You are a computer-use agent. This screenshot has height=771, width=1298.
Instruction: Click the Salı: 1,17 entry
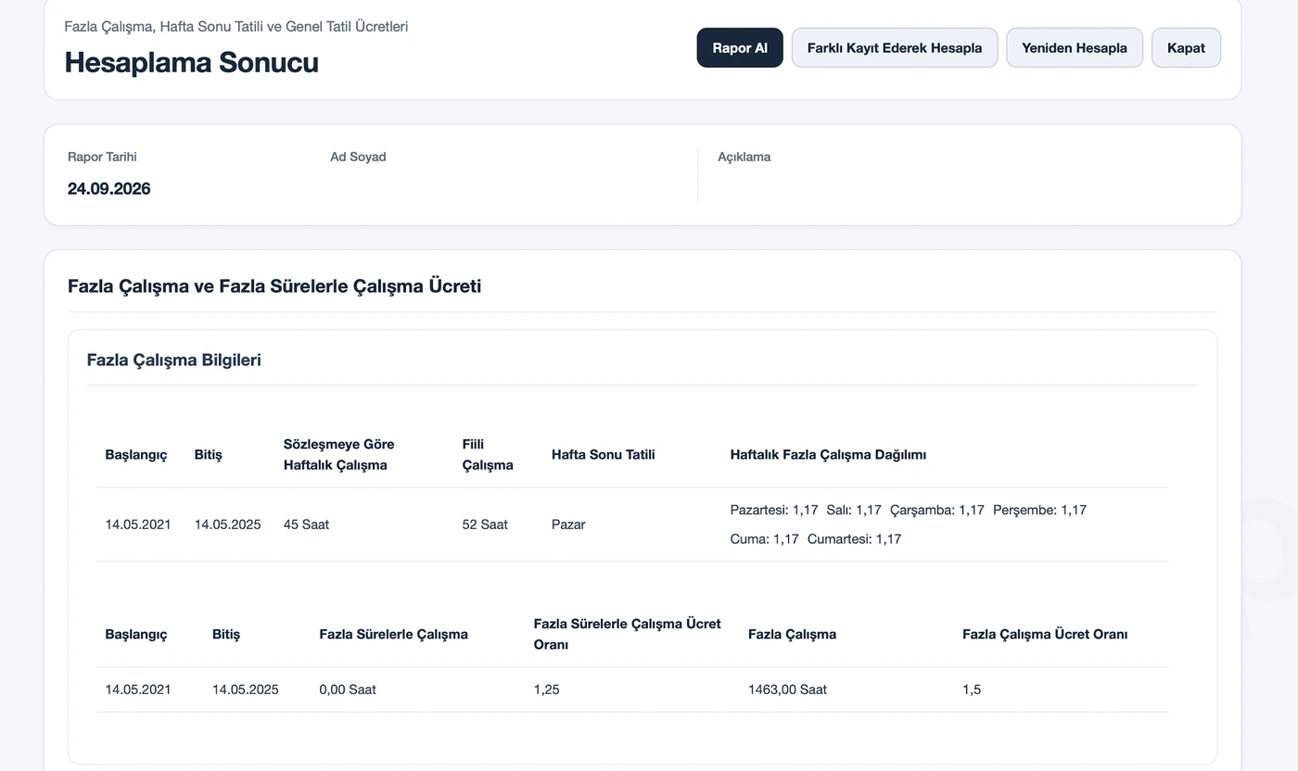[854, 510]
